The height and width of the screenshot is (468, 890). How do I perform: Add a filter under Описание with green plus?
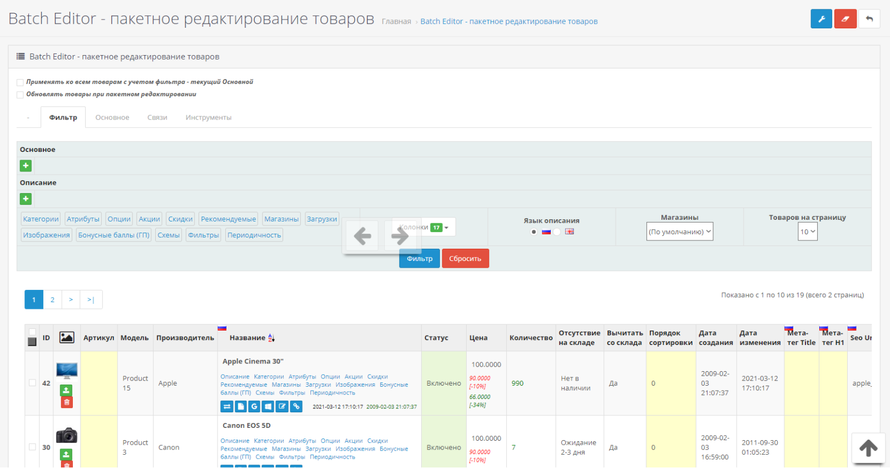pos(26,199)
